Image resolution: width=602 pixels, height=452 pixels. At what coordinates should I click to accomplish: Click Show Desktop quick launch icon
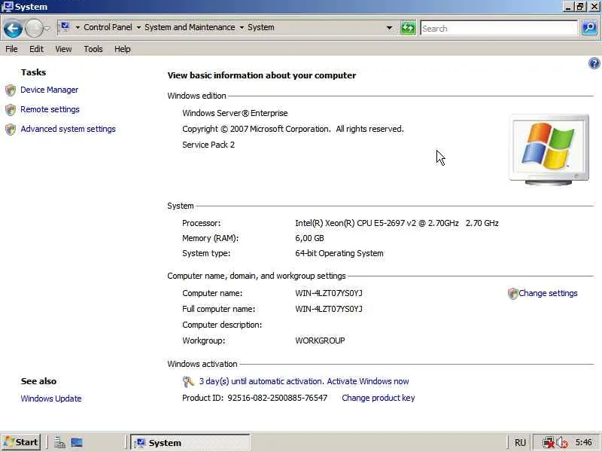(77, 442)
